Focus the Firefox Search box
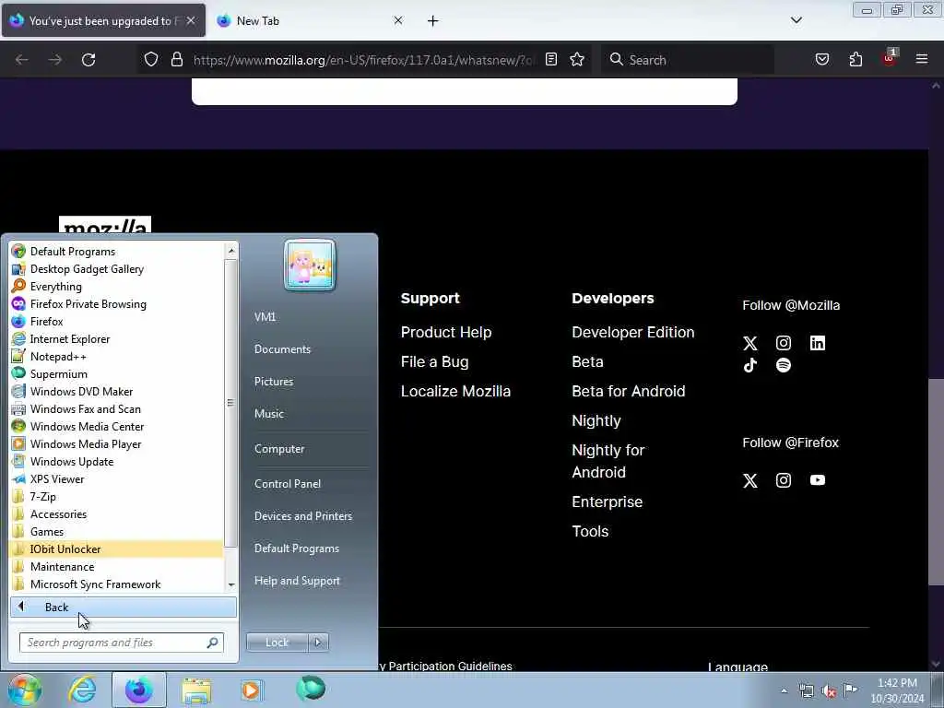The image size is (944, 708). pyautogui.click(x=687, y=60)
